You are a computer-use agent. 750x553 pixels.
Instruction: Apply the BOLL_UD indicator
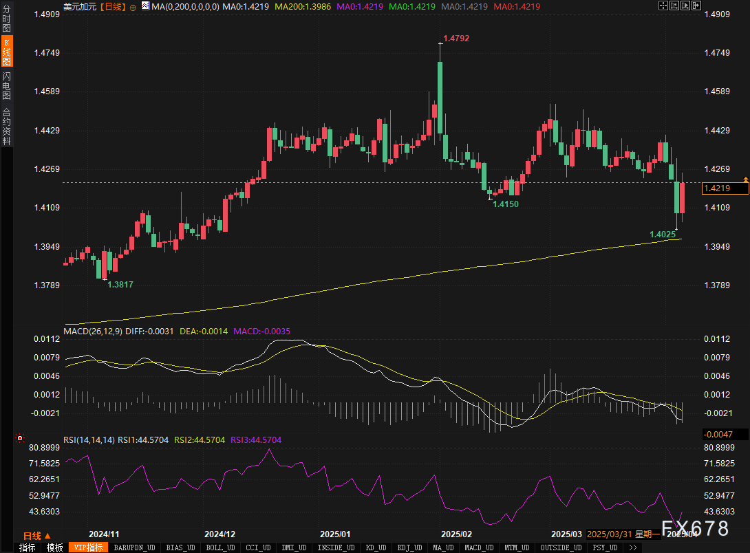[x=219, y=547]
